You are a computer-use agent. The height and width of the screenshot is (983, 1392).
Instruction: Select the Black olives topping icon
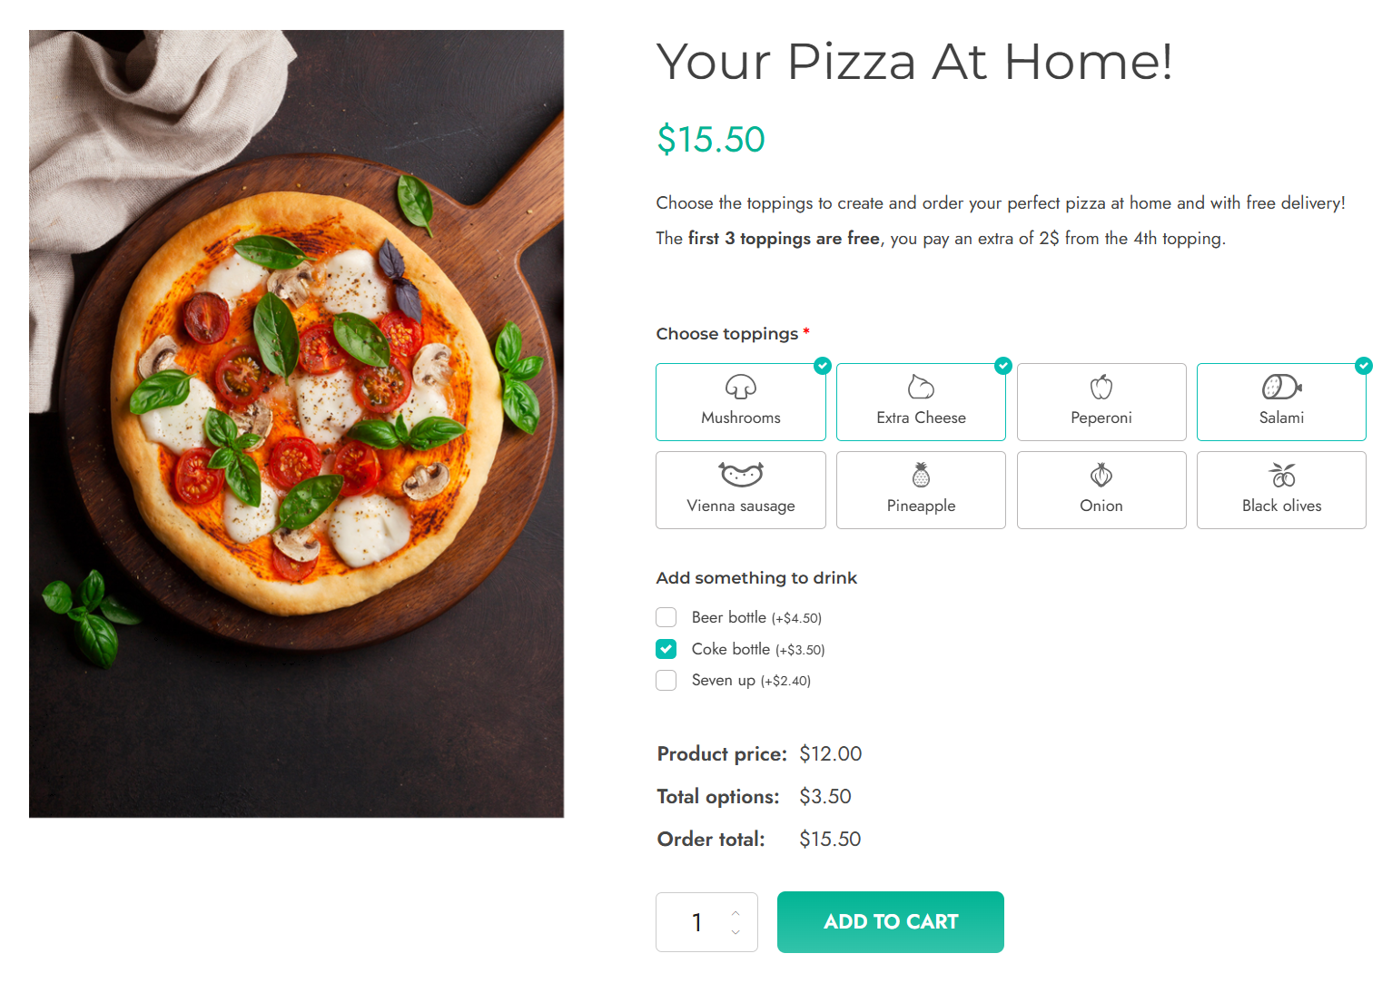coord(1280,476)
